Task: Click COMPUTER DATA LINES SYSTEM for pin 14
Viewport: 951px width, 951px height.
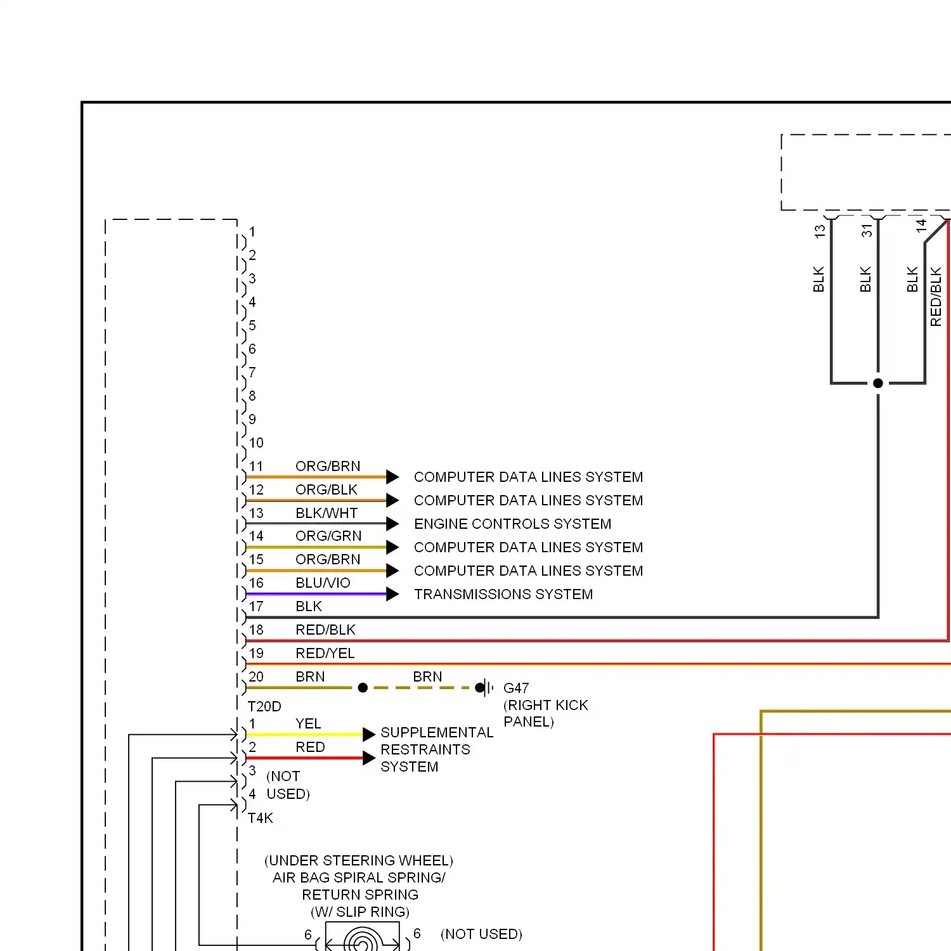Action: coord(528,547)
